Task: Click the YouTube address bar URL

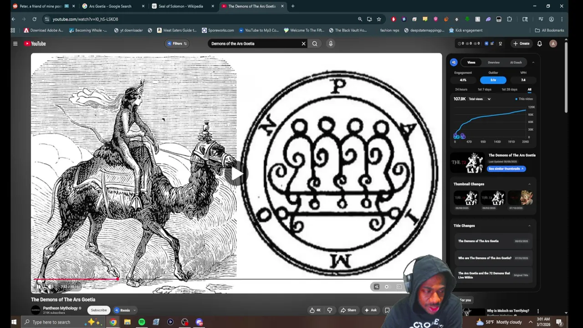Action: pos(85,19)
